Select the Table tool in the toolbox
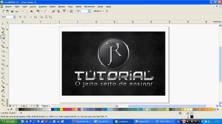The image size is (222, 124). click(x=2, y=73)
